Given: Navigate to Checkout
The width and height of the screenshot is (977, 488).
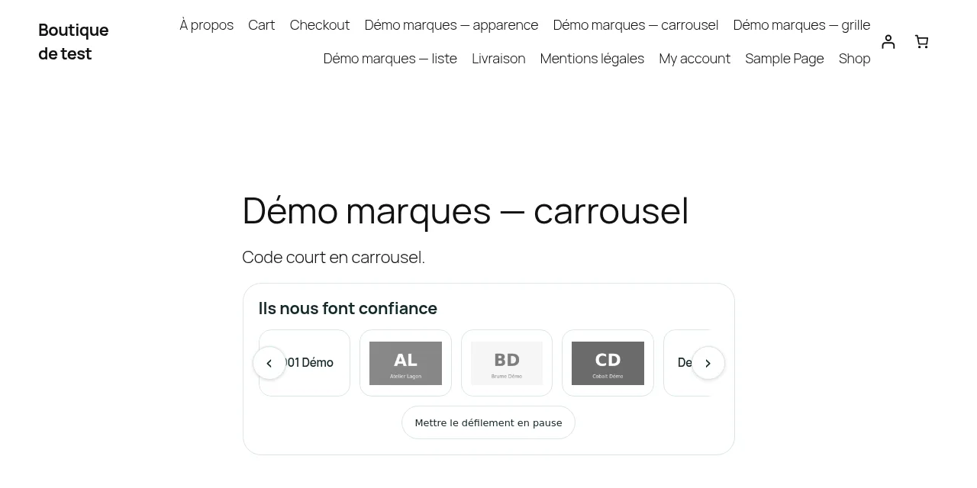Looking at the screenshot, I should 320,25.
